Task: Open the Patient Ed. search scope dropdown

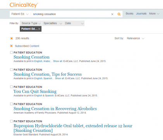Action: pyautogui.click(x=20, y=14)
